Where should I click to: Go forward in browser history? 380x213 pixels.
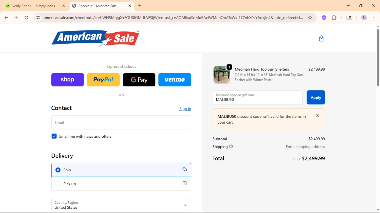16,18
